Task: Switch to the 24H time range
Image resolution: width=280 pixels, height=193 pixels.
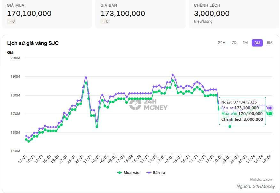Action: [222, 43]
